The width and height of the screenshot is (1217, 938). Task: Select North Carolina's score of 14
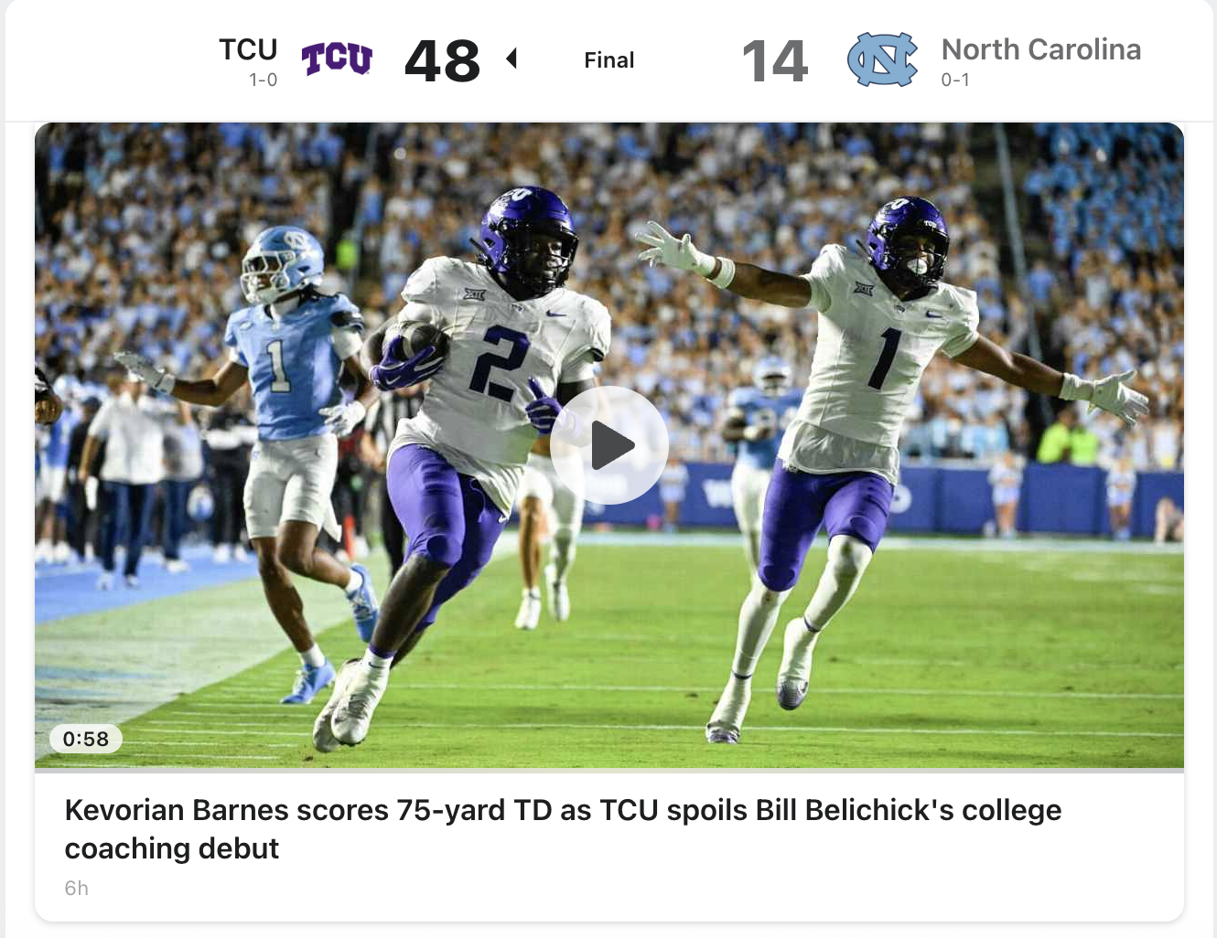pos(775,61)
